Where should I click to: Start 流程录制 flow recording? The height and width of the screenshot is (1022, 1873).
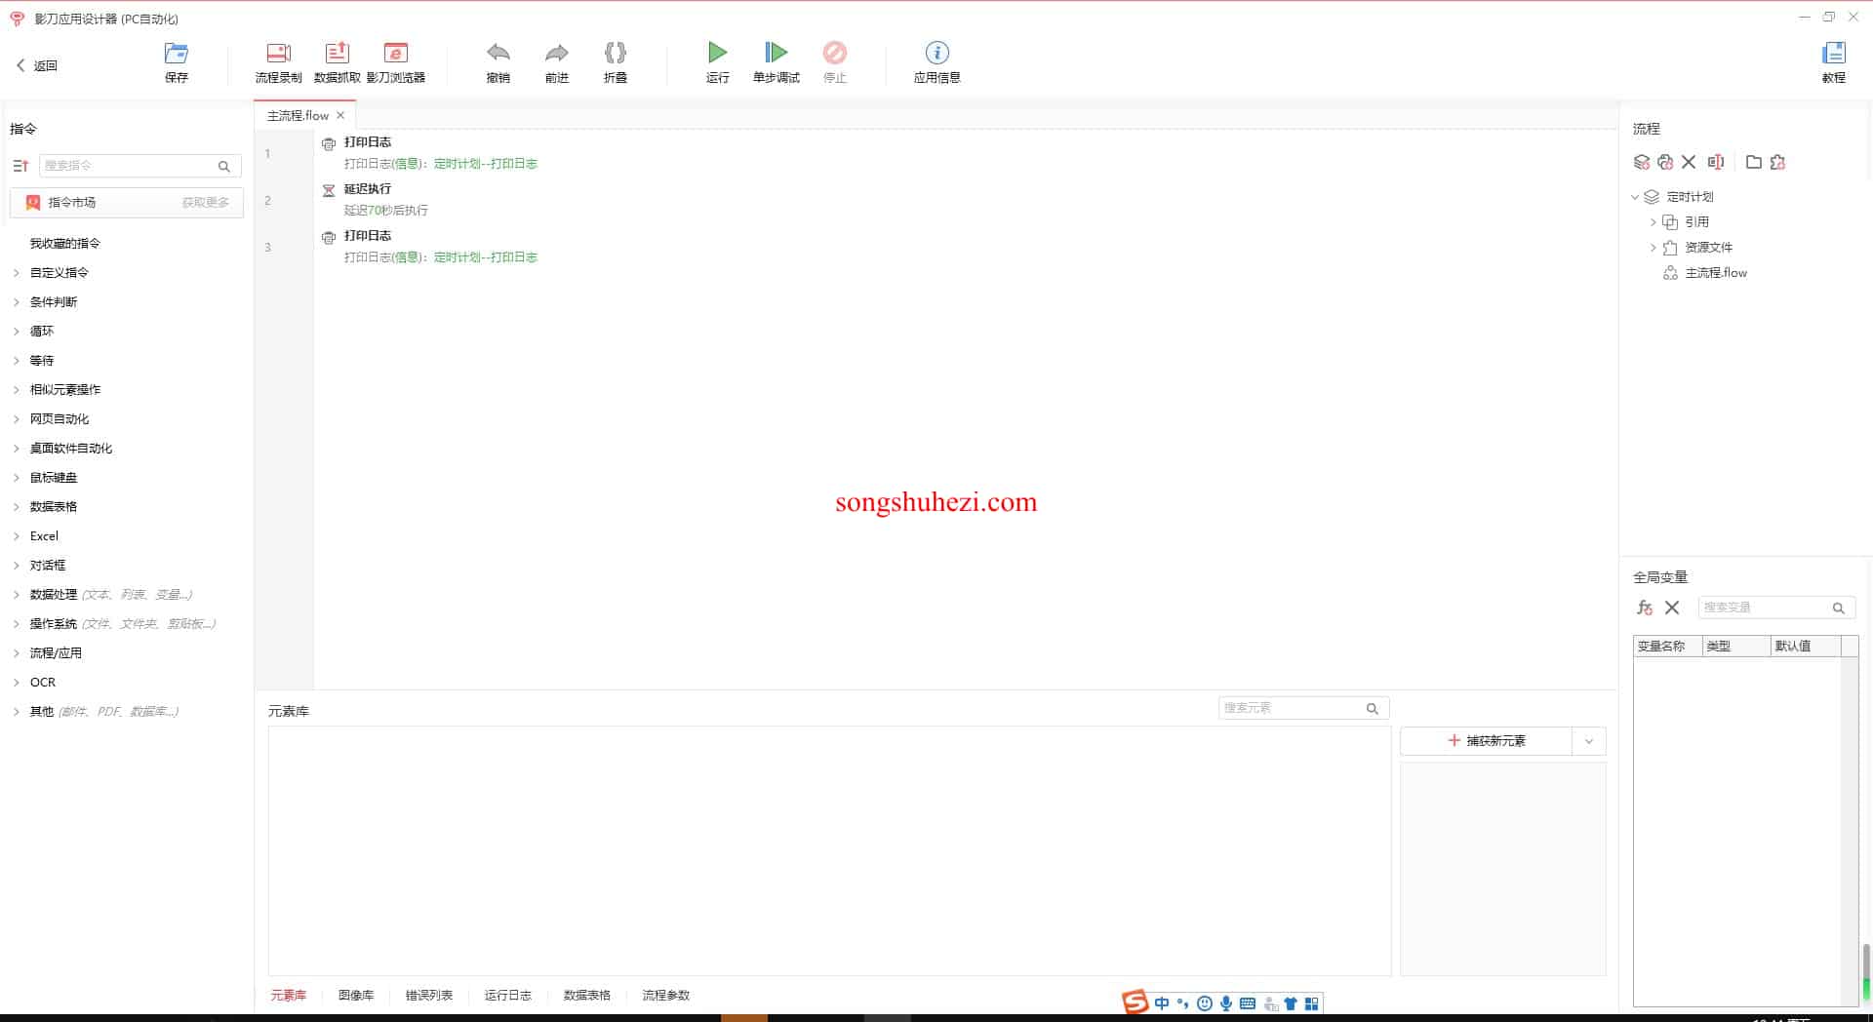(x=278, y=62)
